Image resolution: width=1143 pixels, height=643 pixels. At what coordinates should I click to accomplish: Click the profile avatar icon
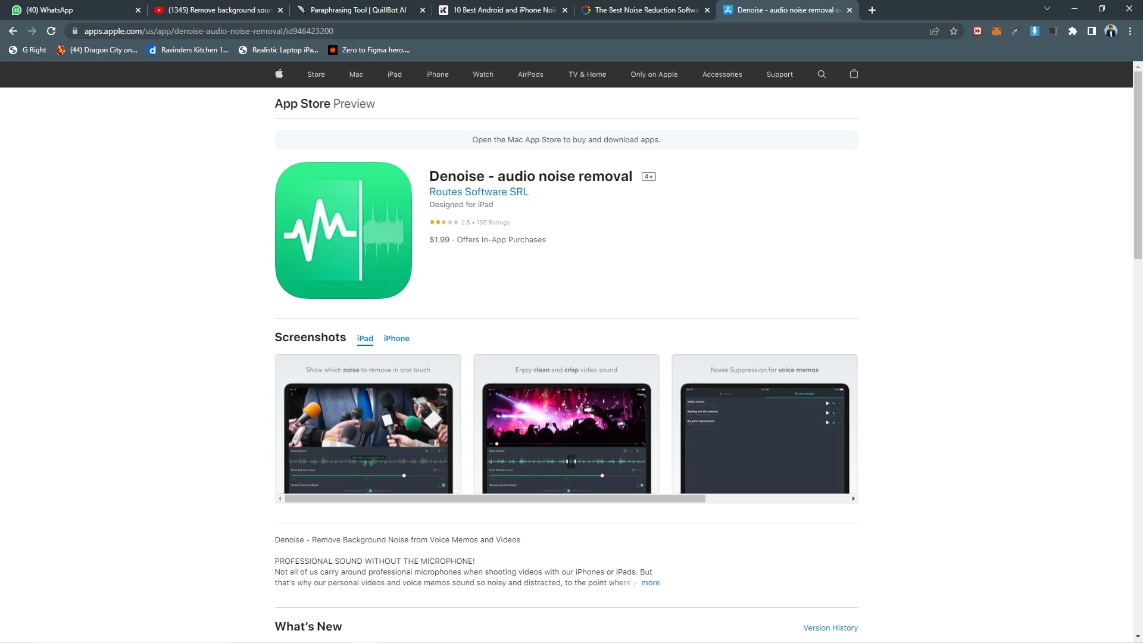(1111, 31)
